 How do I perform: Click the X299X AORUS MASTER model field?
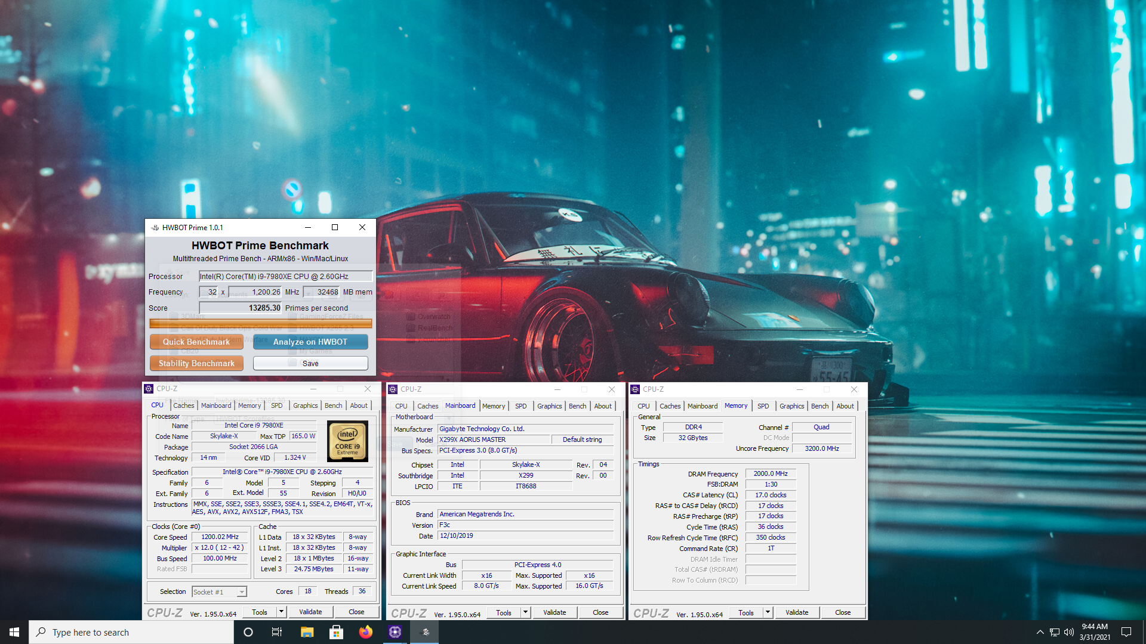pos(494,439)
